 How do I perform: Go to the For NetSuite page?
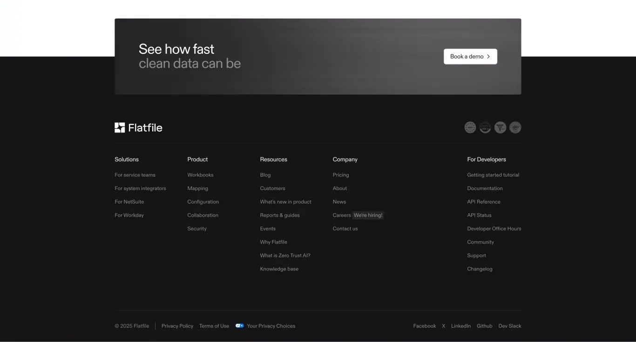coord(129,202)
